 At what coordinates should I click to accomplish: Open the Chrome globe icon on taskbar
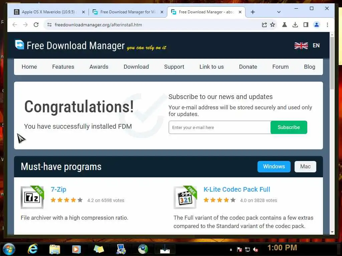click(x=143, y=249)
